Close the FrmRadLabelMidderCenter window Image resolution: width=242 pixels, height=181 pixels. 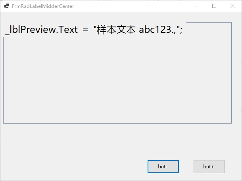coord(232,6)
